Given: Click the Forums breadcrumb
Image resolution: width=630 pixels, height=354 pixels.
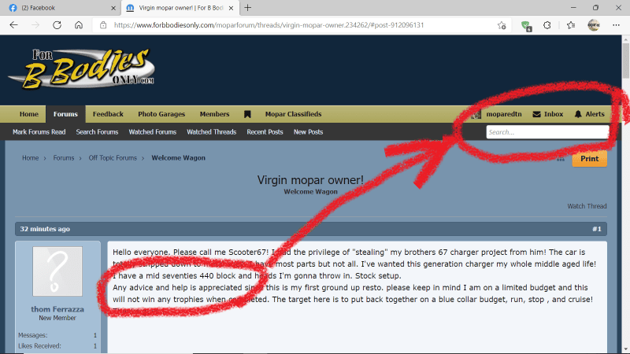Looking at the screenshot, I should [64, 158].
